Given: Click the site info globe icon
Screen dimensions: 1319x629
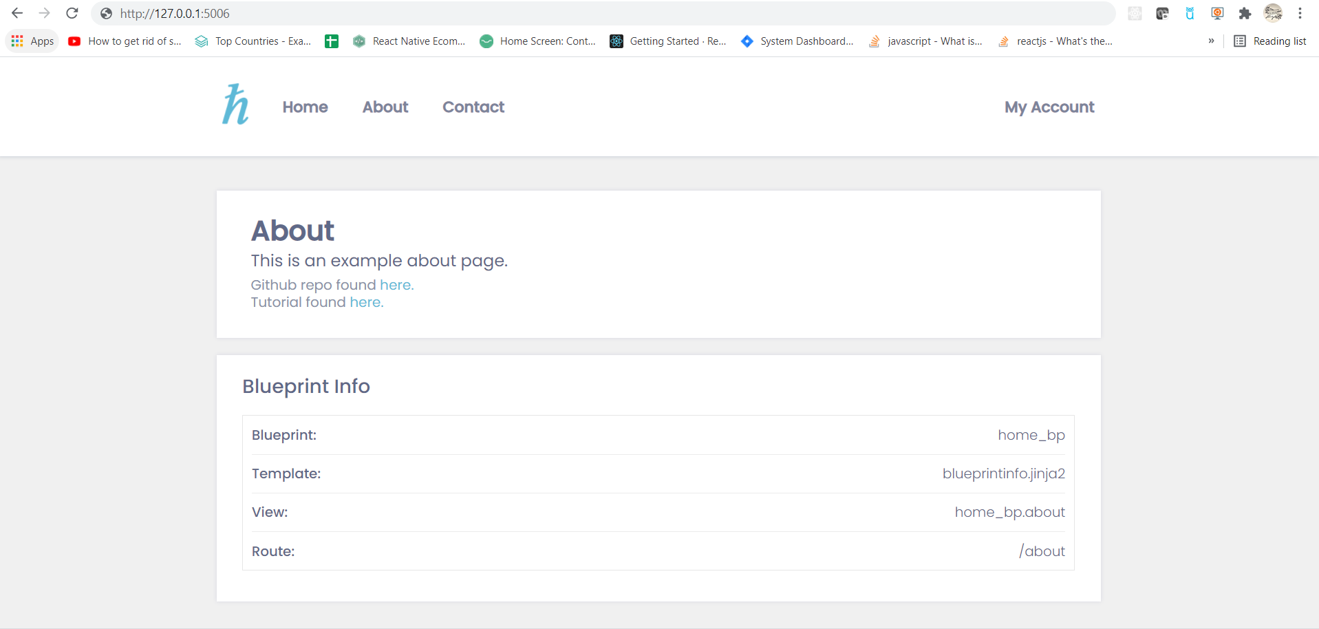Looking at the screenshot, I should click(x=106, y=13).
